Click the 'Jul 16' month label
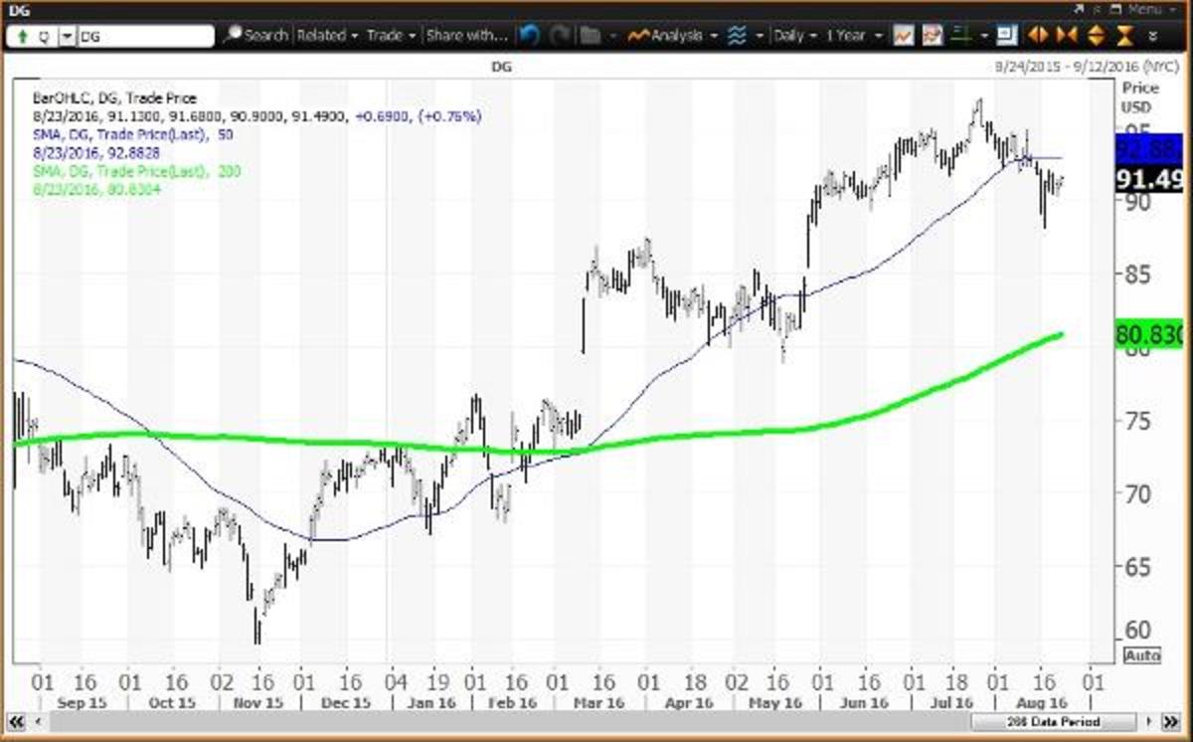 tap(952, 702)
